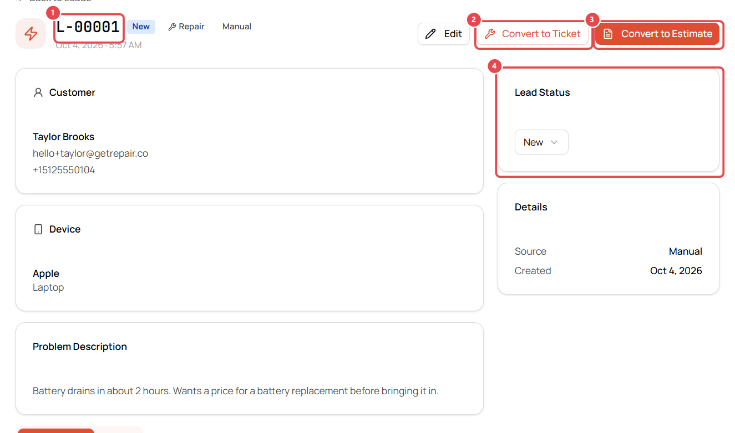Click the document icon in Convert to Estimate
Viewport: 735px width, 433px height.
tap(608, 34)
